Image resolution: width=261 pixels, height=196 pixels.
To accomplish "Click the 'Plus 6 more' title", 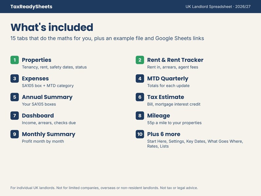I will pos(164,134).
